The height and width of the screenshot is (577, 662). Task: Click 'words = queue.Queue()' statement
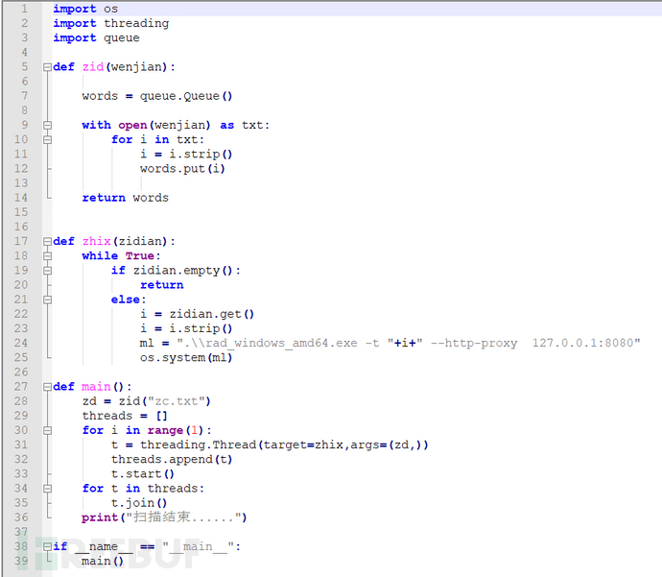[x=157, y=96]
